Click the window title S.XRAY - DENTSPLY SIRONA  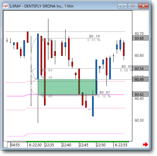pyautogui.click(x=42, y=6)
